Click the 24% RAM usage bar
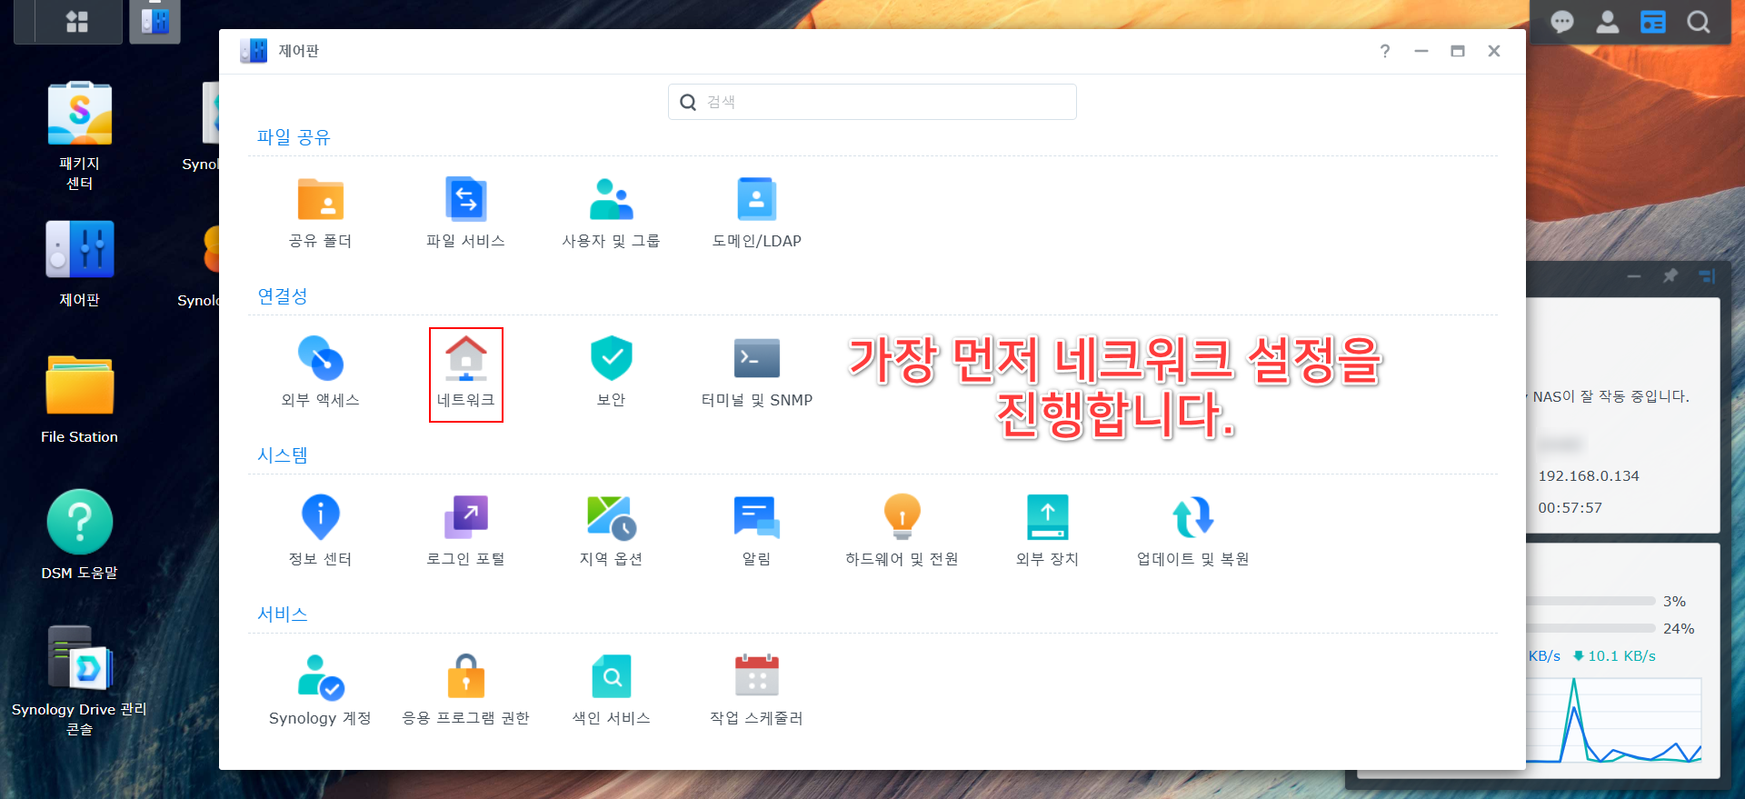Viewport: 1745px width, 799px height. (x=1591, y=628)
